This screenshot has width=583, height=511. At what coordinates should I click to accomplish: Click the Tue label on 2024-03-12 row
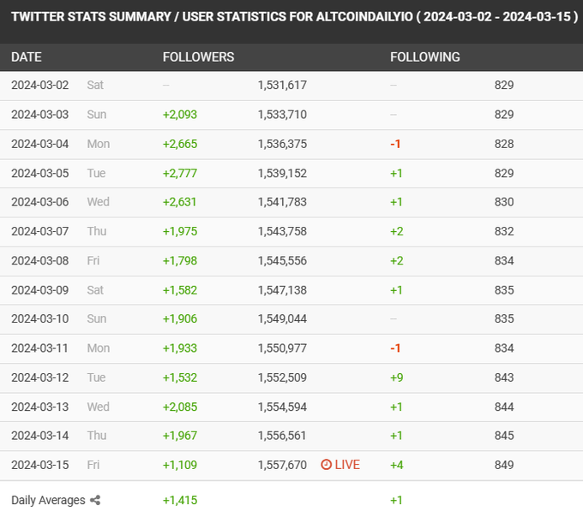coord(96,377)
